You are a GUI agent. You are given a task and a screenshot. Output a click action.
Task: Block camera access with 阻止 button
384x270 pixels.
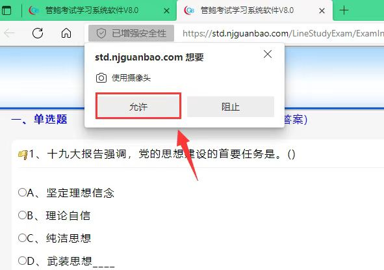pos(231,107)
